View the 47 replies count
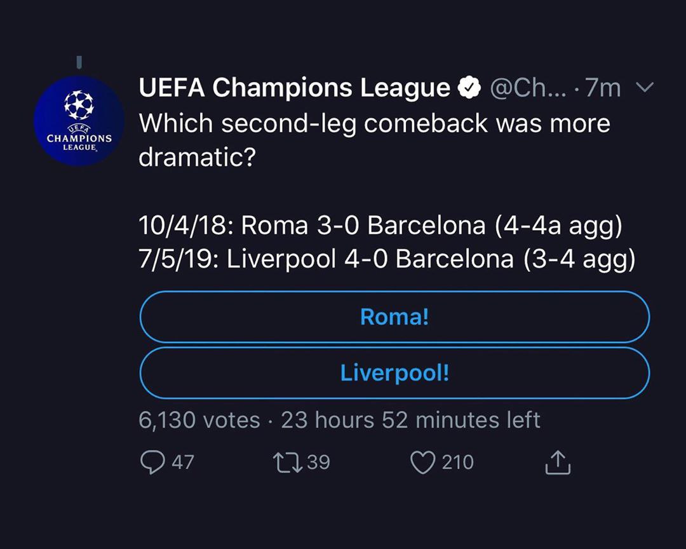 182,463
